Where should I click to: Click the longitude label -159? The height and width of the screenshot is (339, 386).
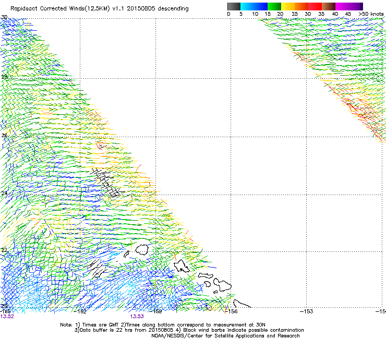156,311
